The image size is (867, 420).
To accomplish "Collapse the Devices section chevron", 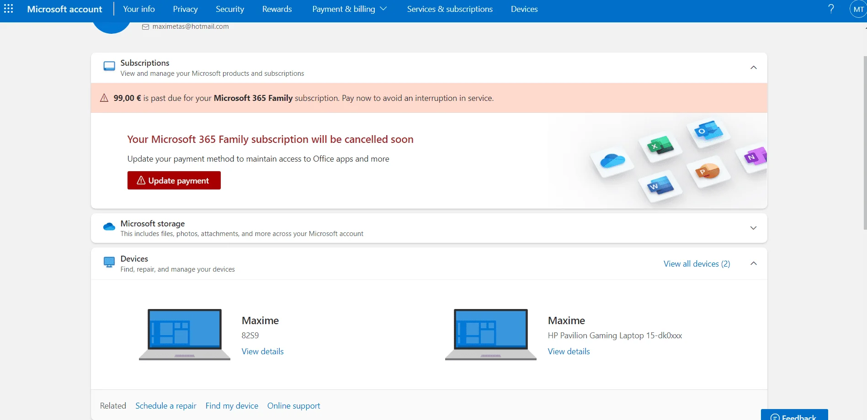I will pyautogui.click(x=754, y=263).
